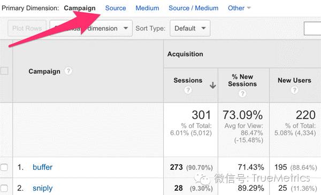Click help icon under % New Sessions
The image size is (321, 195).
(242, 93)
